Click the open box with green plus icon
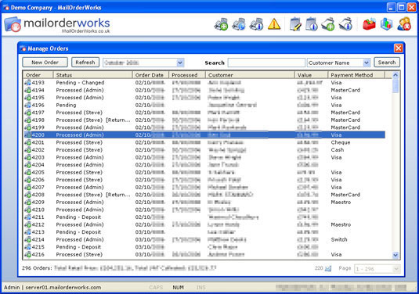The image size is (419, 294). click(328, 24)
